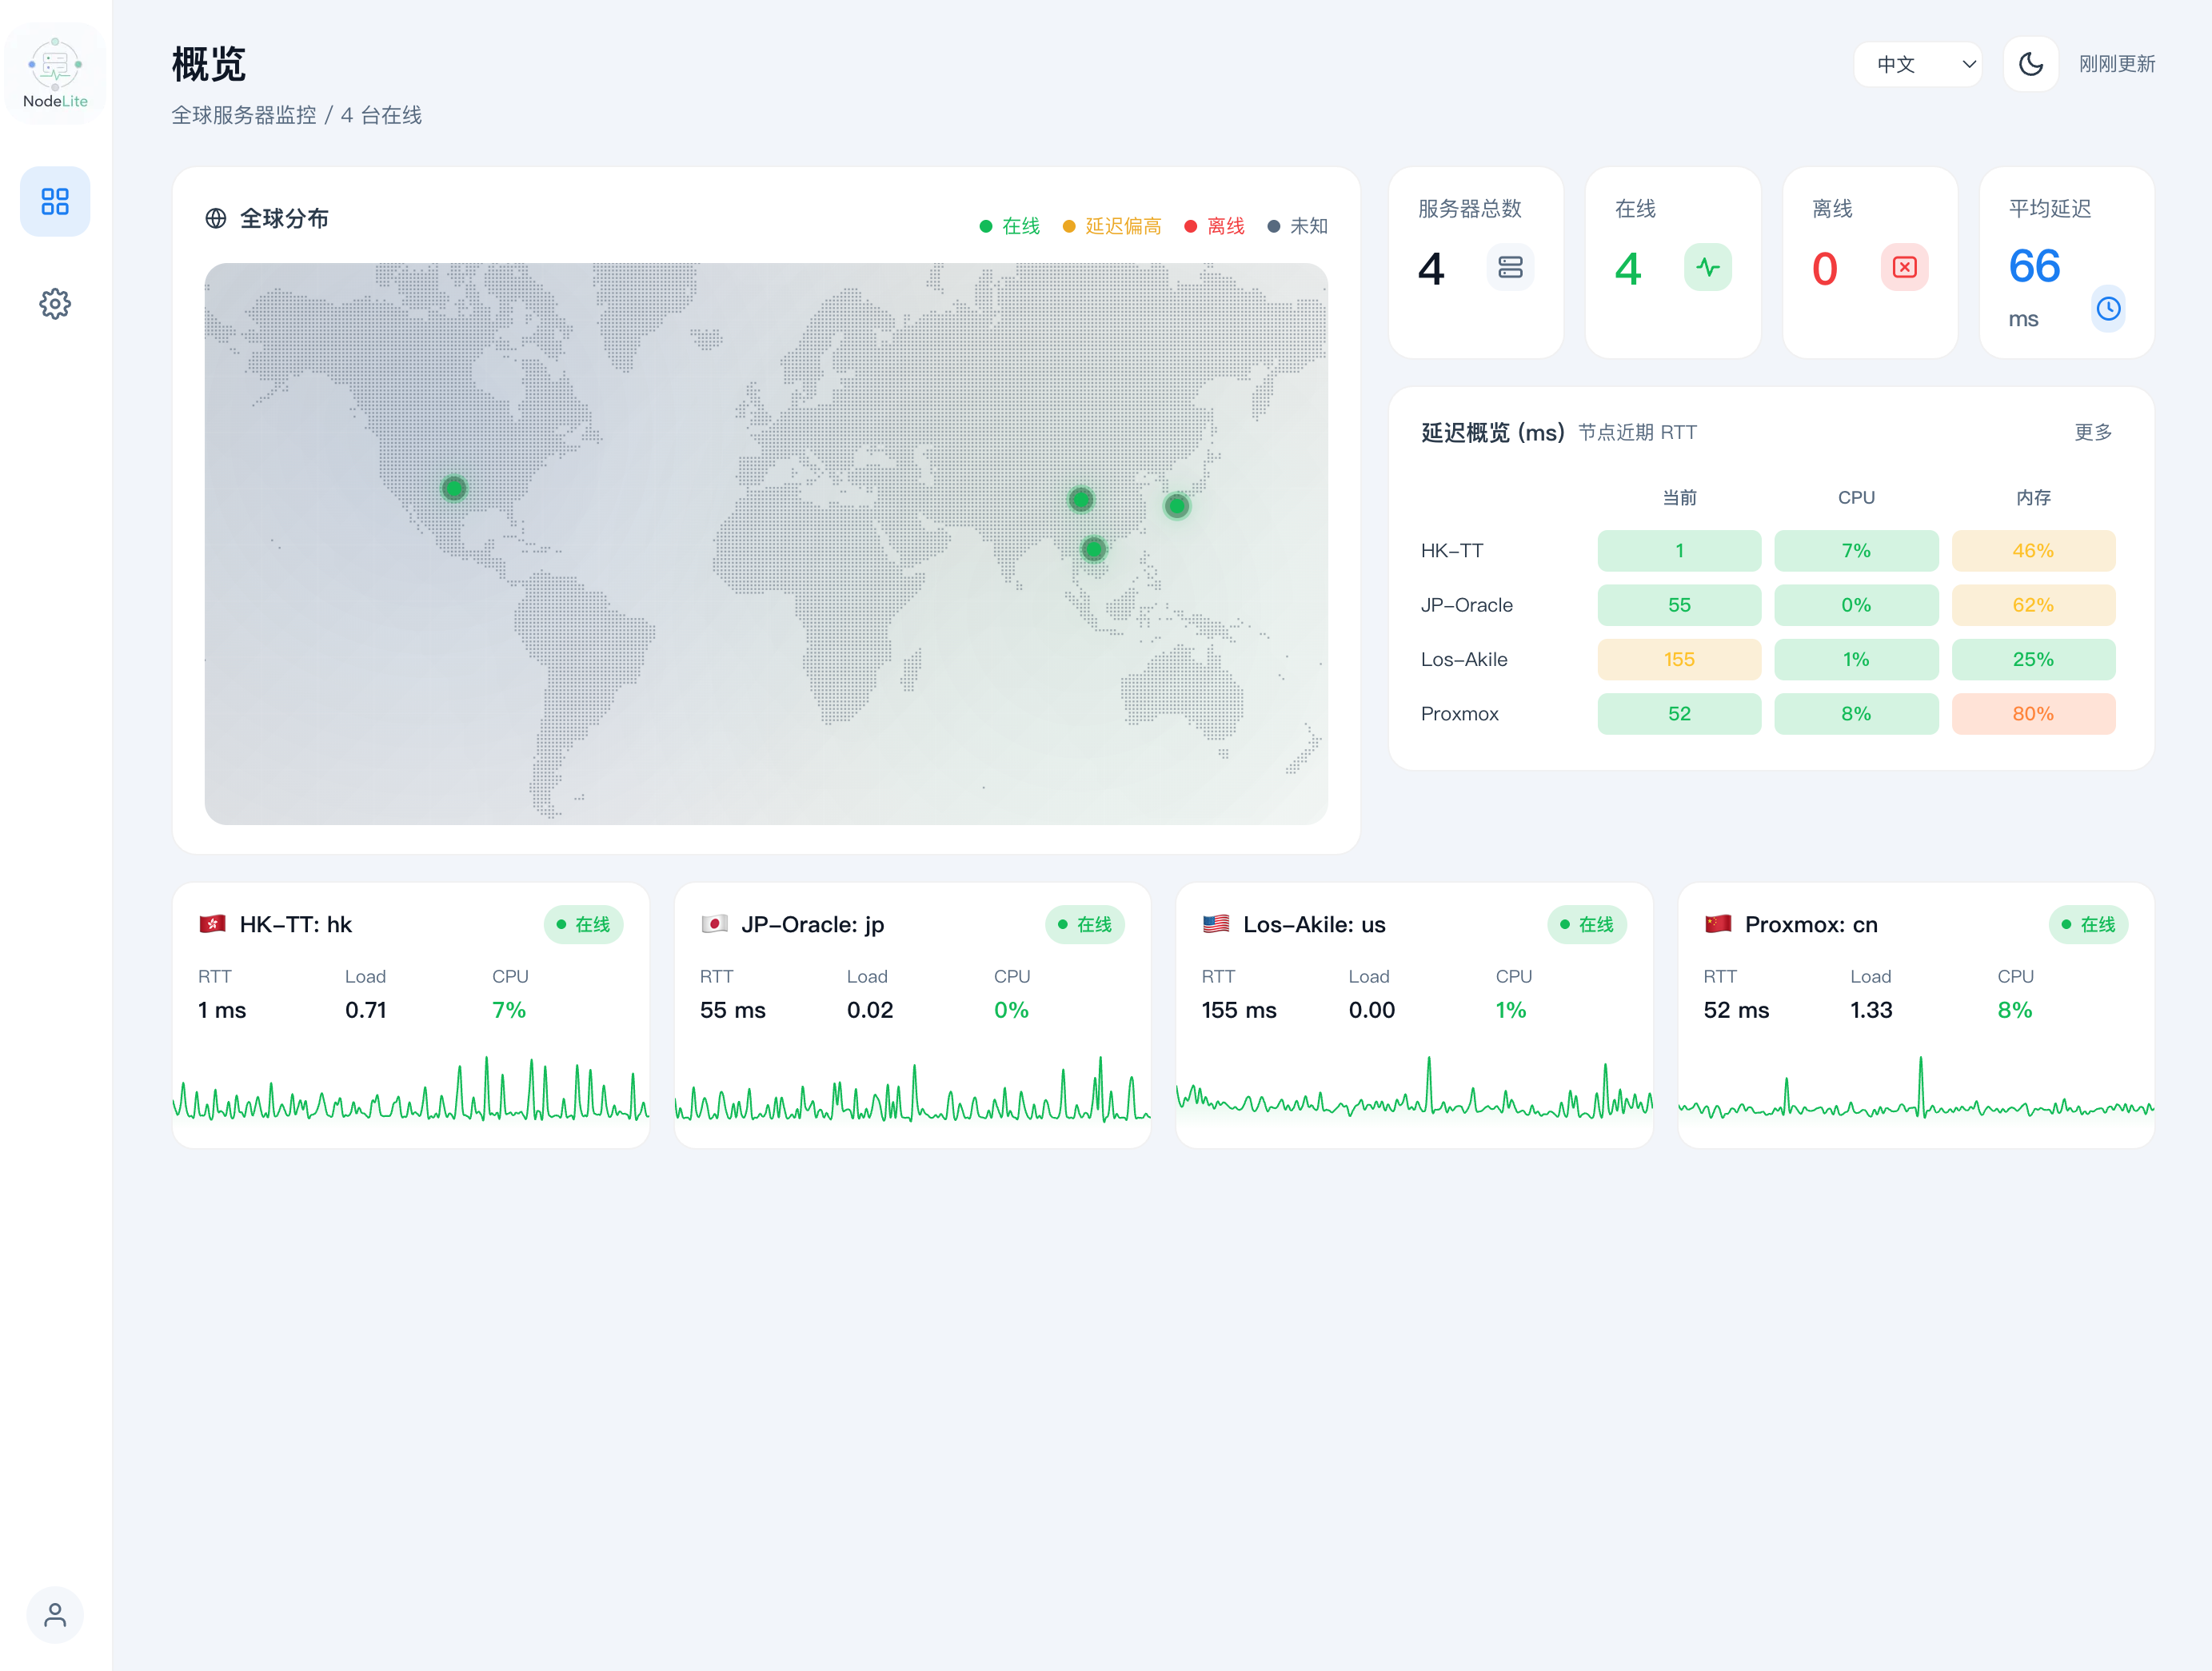
Task: Open the user profile icon
Action: 55,1614
